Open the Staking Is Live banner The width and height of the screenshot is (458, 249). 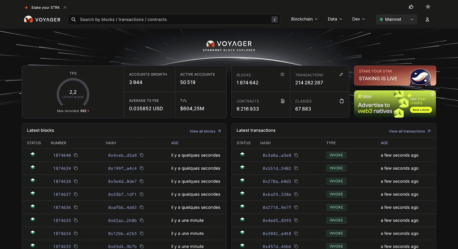(395, 76)
